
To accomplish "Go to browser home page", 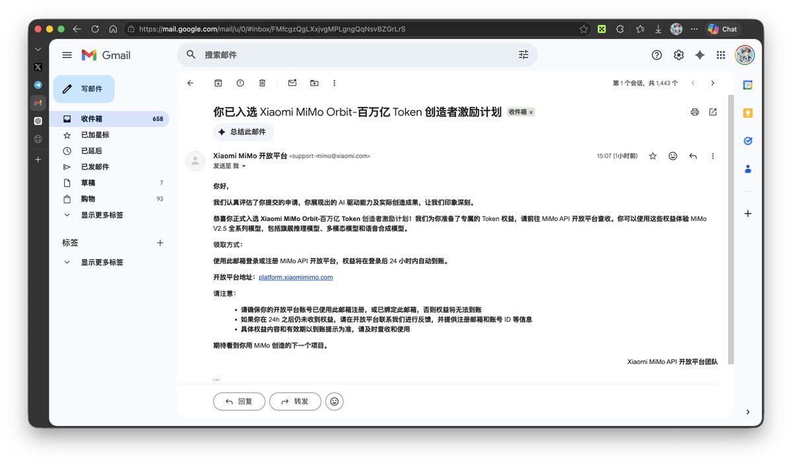I will (x=113, y=29).
